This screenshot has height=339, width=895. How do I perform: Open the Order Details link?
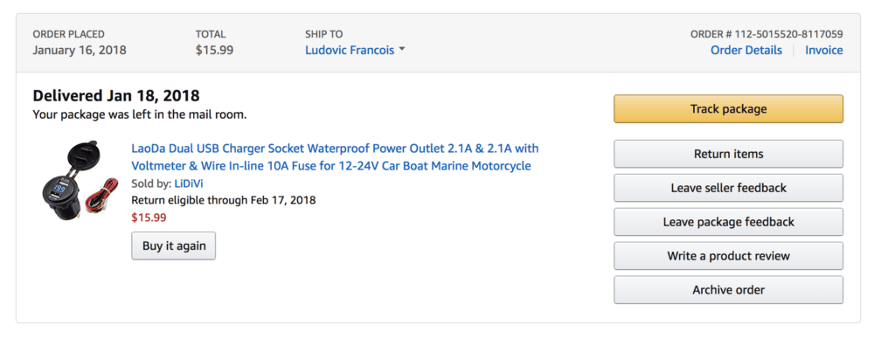[746, 50]
